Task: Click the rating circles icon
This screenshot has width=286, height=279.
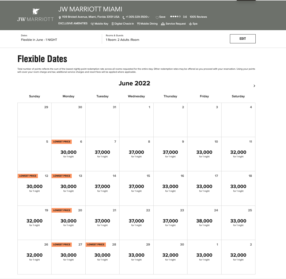Action: [x=175, y=16]
